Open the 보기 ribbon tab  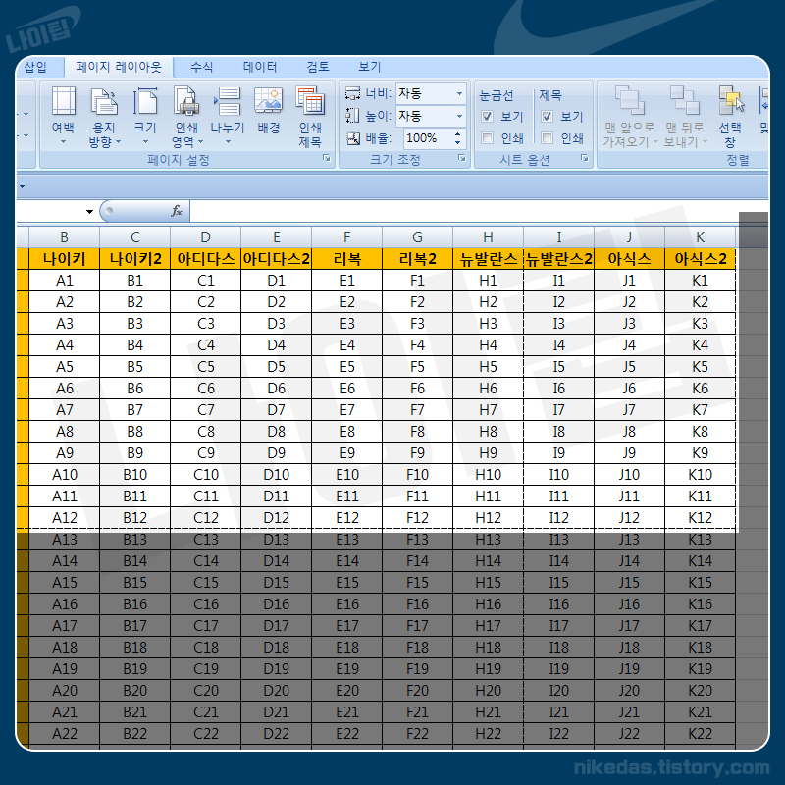(x=370, y=67)
